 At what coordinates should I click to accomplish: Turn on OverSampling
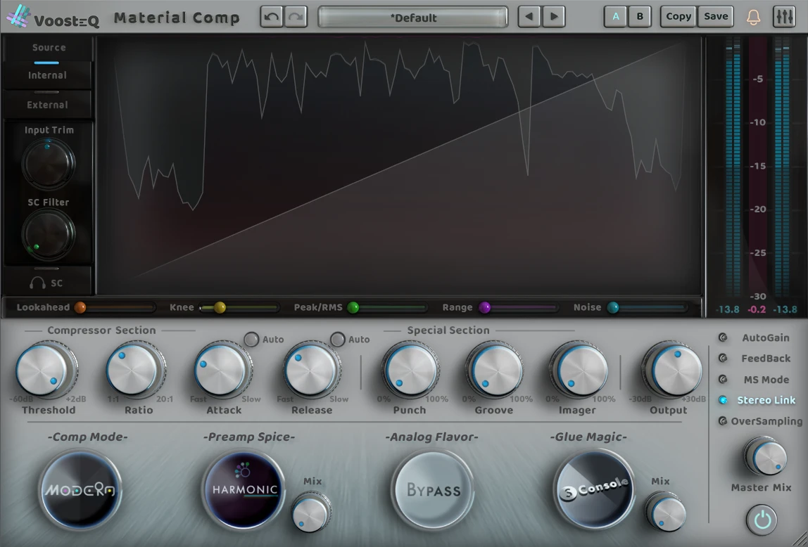click(723, 421)
